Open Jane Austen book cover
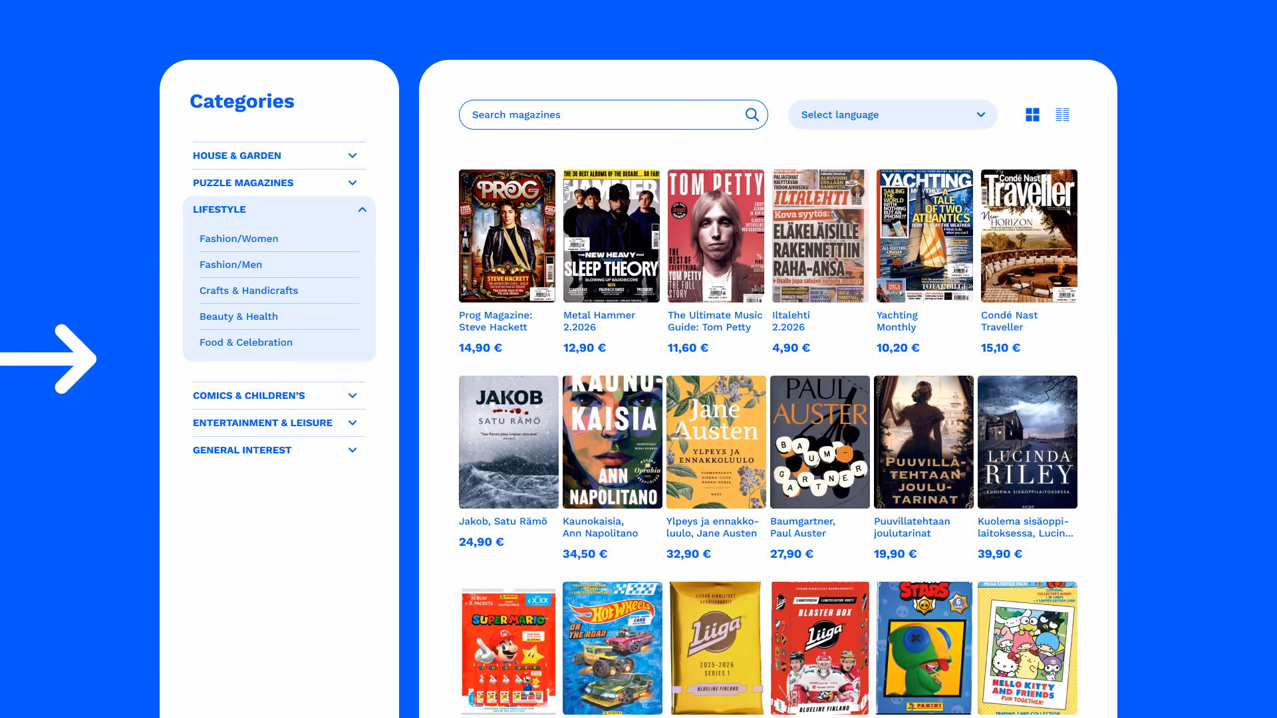The image size is (1277, 718). click(716, 442)
